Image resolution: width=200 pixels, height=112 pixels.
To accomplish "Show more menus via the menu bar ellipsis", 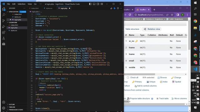I will pos(40,4).
